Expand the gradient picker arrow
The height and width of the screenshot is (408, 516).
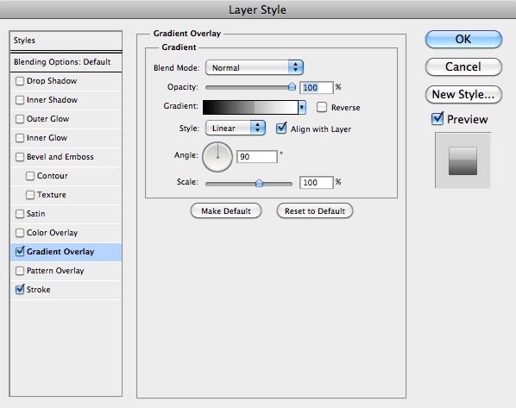(x=302, y=107)
